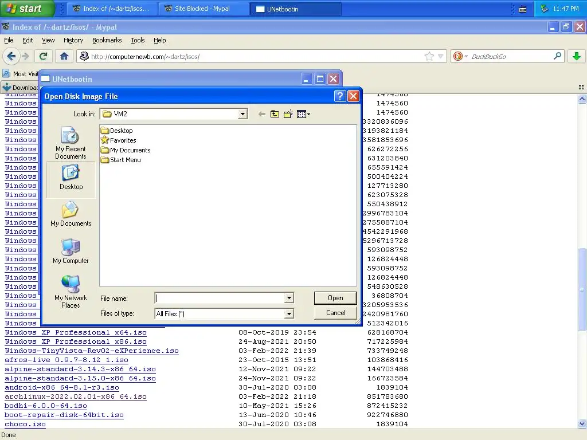Open the History menu in Mypal

(x=73, y=40)
